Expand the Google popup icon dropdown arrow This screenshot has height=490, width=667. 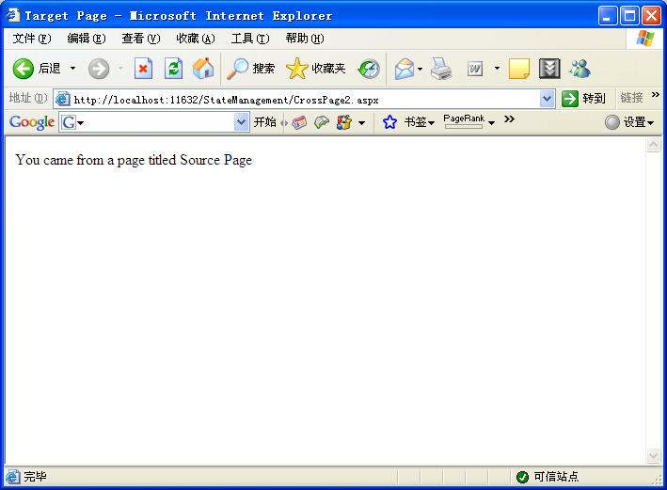click(361, 123)
